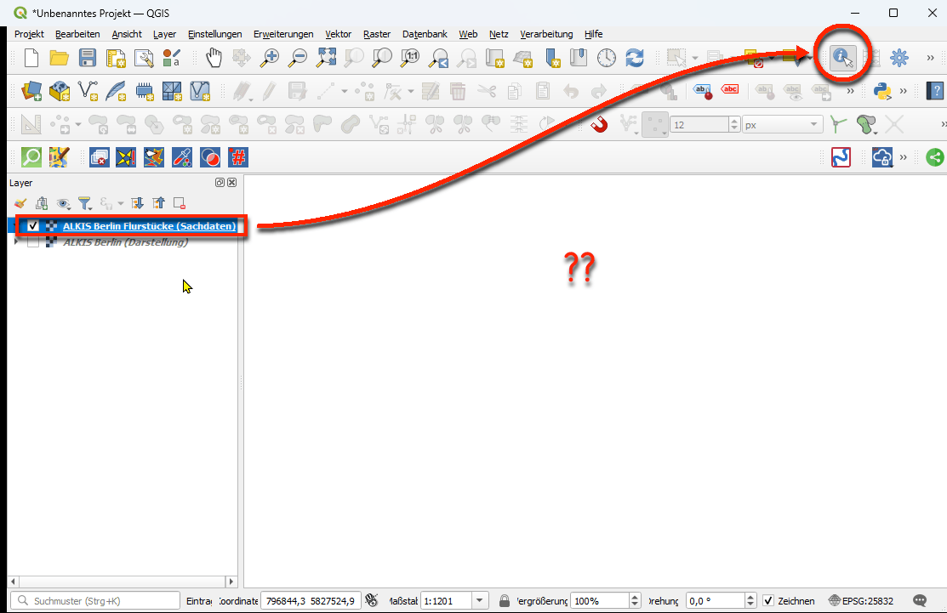Enable snapping with the red magnet icon

click(x=600, y=125)
